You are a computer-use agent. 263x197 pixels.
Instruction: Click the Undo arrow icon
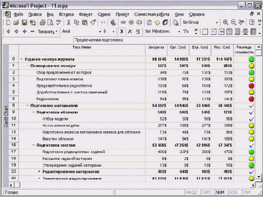coord(103,22)
